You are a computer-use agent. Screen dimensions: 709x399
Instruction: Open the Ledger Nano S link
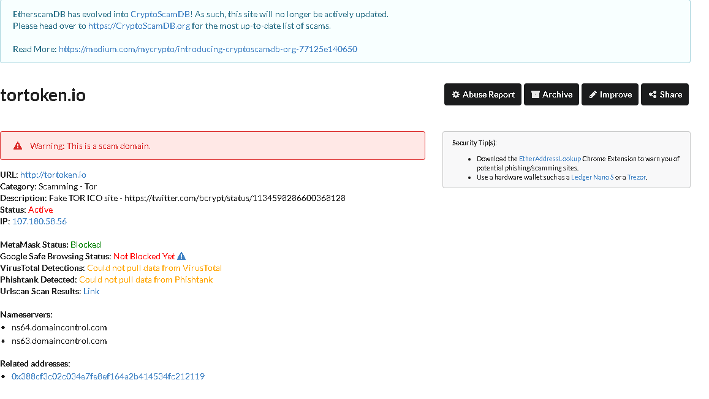click(x=593, y=177)
